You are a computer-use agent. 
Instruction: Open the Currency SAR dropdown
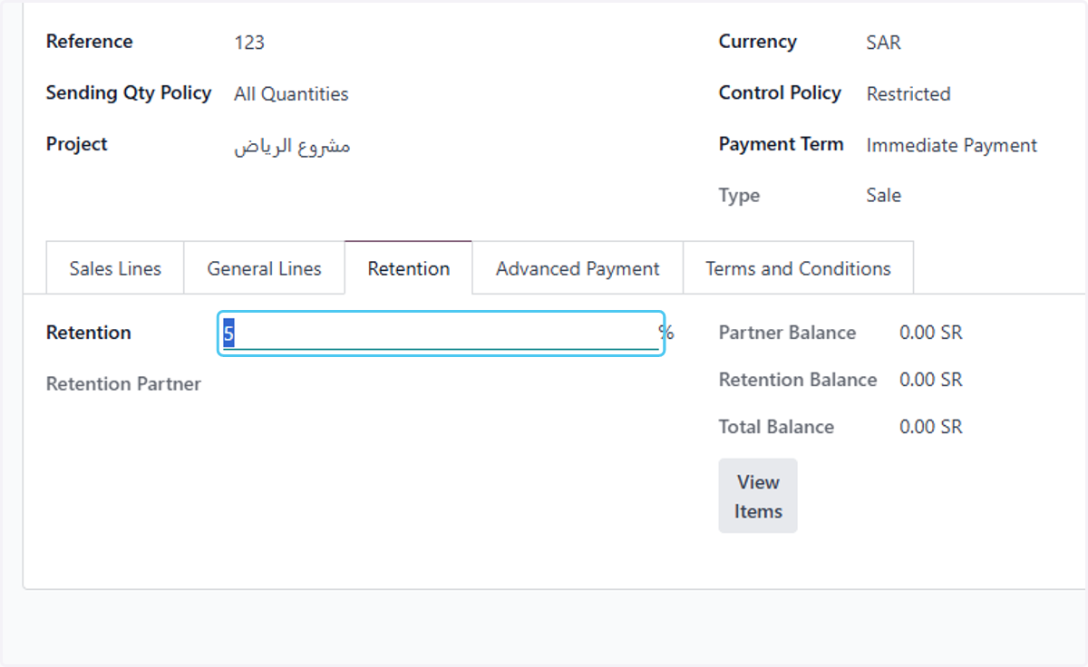[884, 43]
